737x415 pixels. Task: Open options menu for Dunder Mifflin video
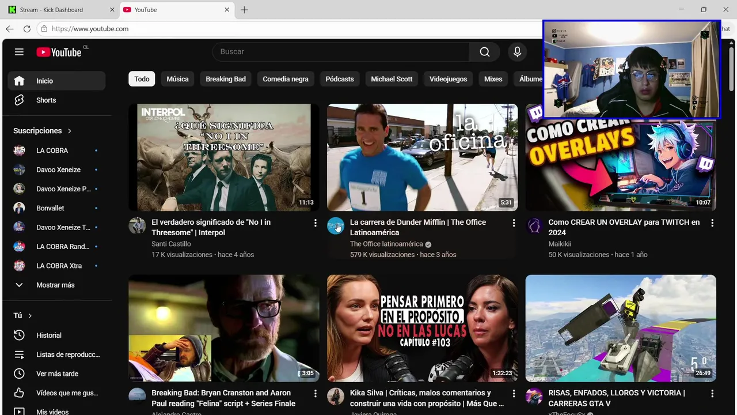pyautogui.click(x=514, y=223)
